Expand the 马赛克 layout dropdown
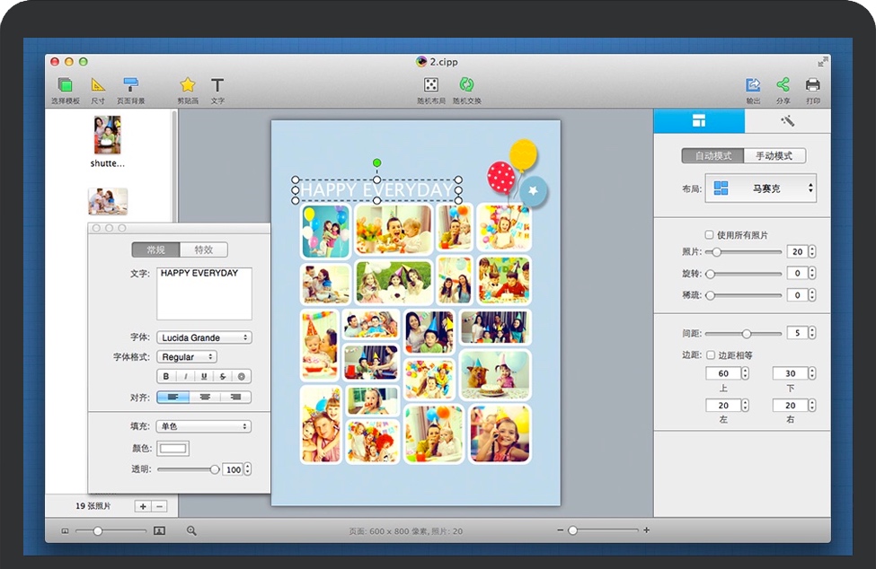Image resolution: width=876 pixels, height=569 pixels. pos(761,188)
